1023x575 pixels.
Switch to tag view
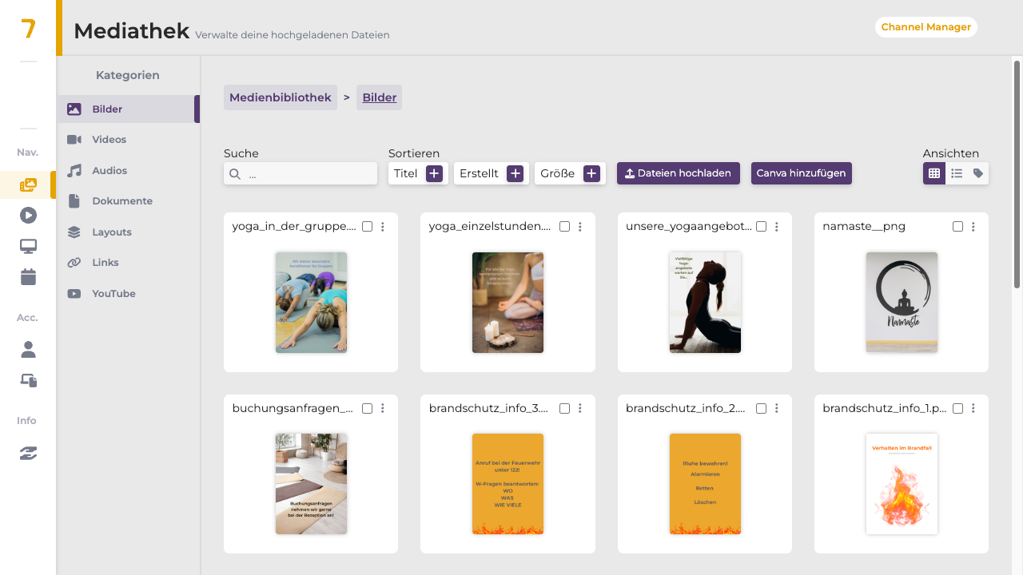pos(978,173)
